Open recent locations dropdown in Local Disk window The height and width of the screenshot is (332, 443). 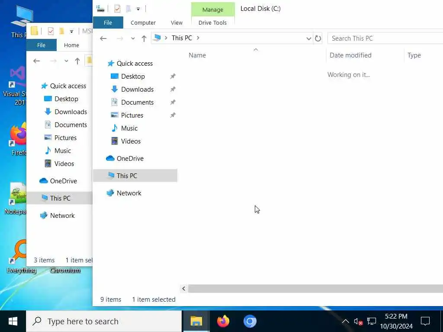(133, 38)
